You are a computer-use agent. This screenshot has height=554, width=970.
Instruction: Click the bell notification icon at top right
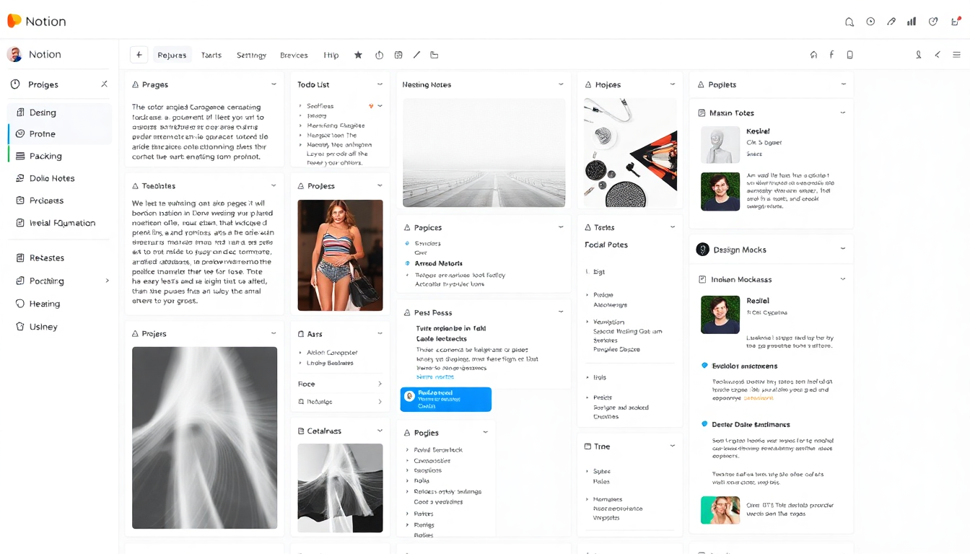(x=849, y=22)
